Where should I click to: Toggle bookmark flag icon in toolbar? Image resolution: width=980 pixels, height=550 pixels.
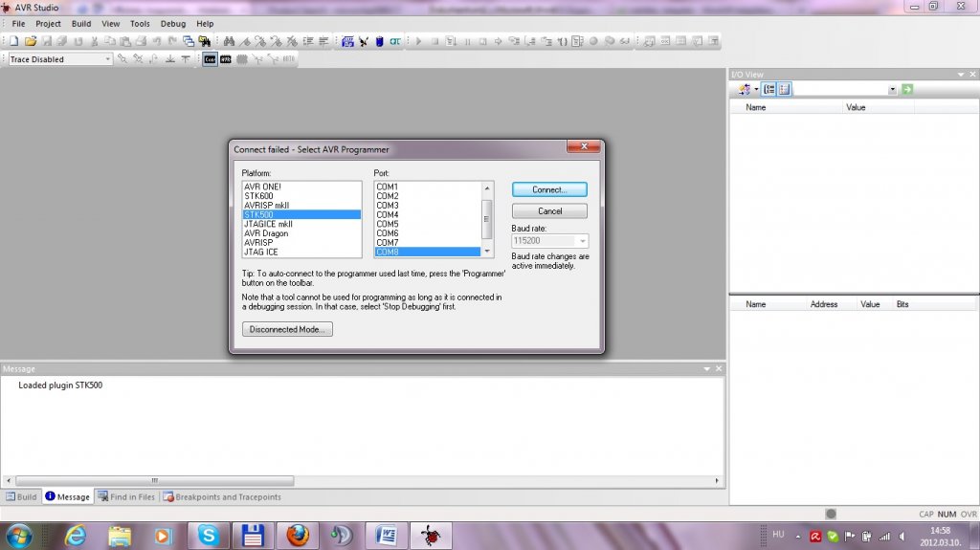[x=245, y=41]
